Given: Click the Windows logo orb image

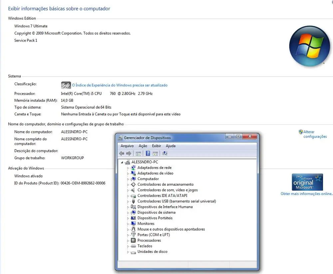Looking at the screenshot, I should coord(309,46).
